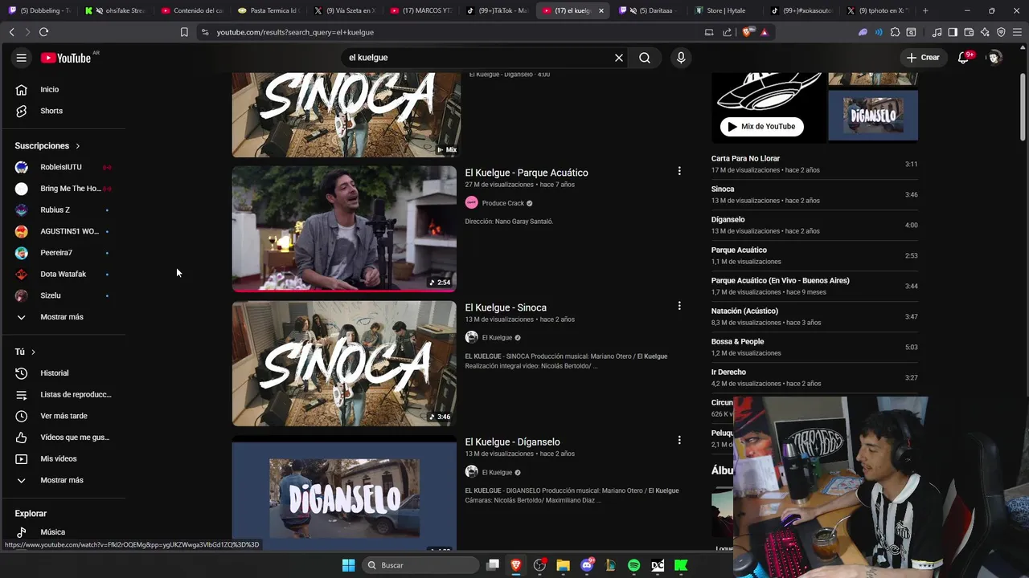
Task: Toggle the browser sidebar panel icon
Action: [x=953, y=32]
